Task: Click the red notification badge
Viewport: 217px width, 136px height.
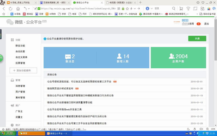Action: pos(198,24)
